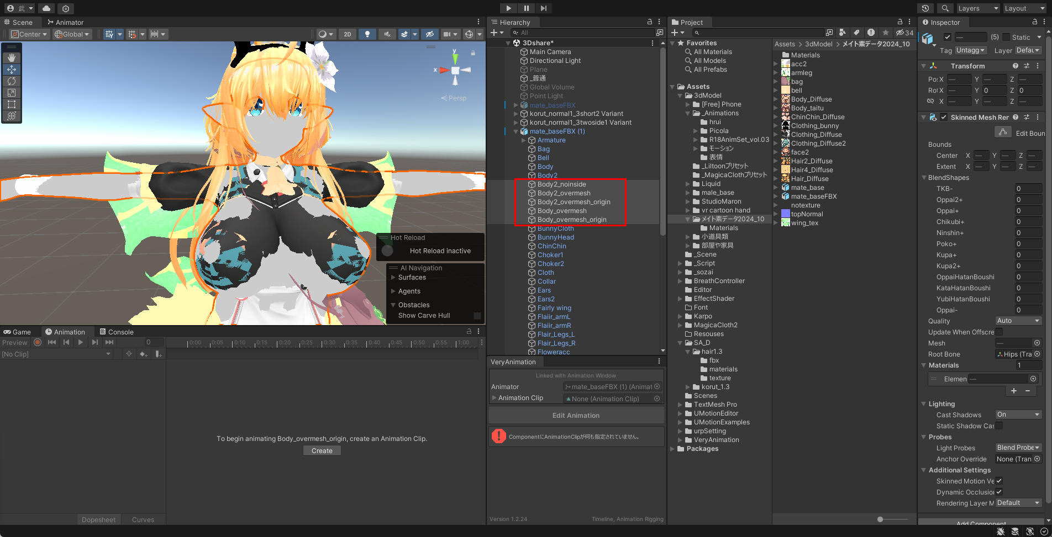Toggle the scene effects icon
Image resolution: width=1052 pixels, height=537 pixels.
[x=404, y=34]
